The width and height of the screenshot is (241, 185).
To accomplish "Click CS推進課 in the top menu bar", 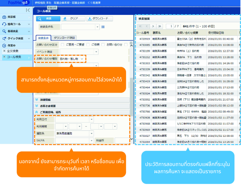I will pos(95,3).
